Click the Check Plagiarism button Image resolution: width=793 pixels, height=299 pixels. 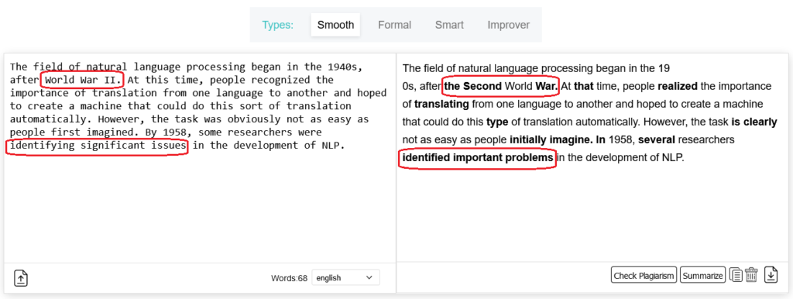644,276
